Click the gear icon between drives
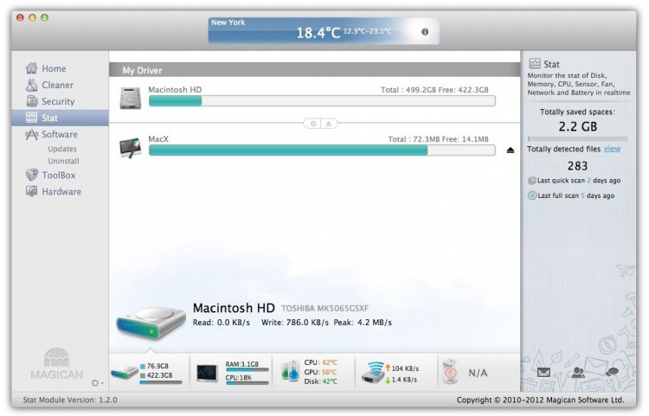The image size is (649, 416). point(313,124)
